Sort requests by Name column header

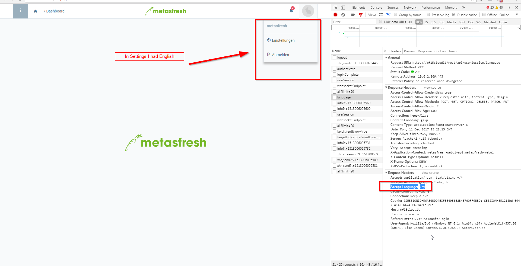pos(357,51)
